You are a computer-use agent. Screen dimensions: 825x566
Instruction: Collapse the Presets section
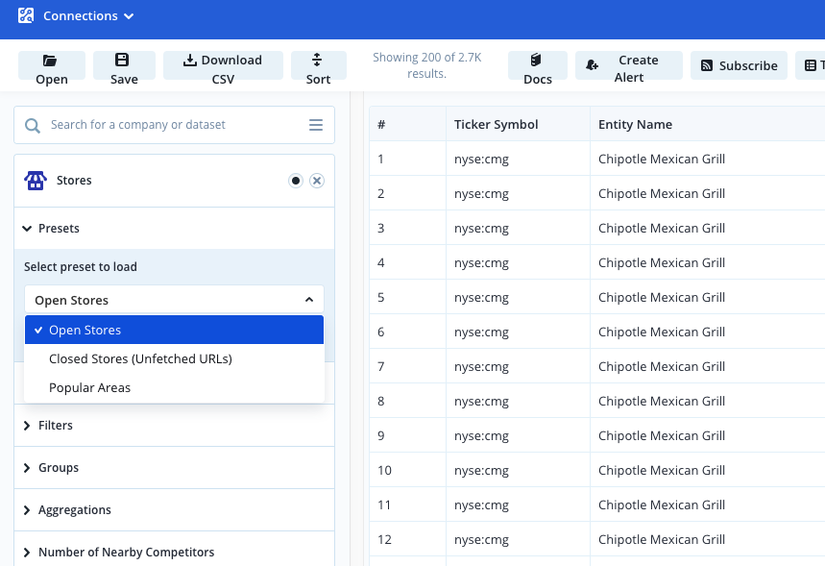point(174,229)
